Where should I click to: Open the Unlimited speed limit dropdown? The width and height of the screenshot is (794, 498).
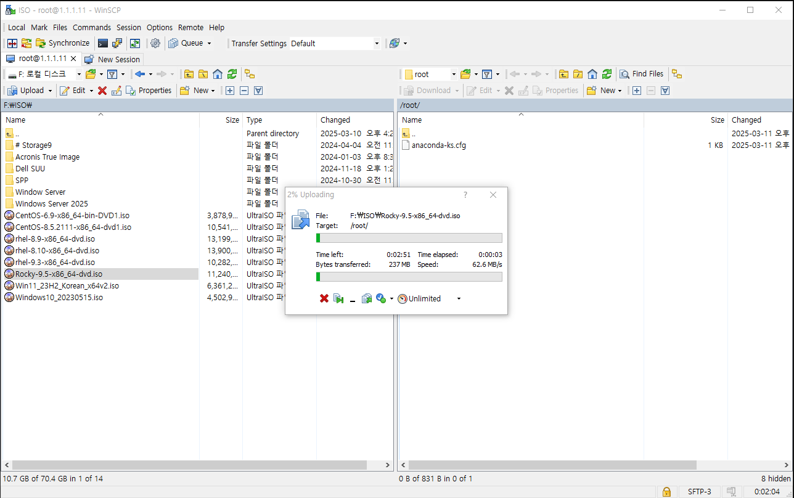pos(459,299)
